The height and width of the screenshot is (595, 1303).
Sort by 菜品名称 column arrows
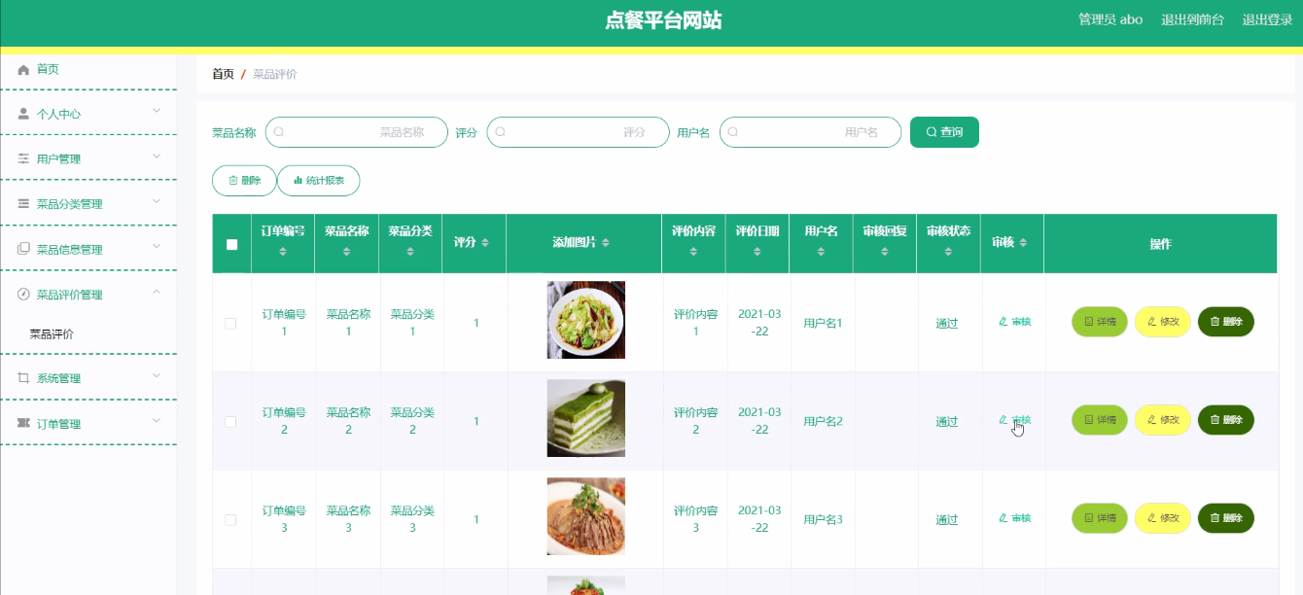(347, 252)
